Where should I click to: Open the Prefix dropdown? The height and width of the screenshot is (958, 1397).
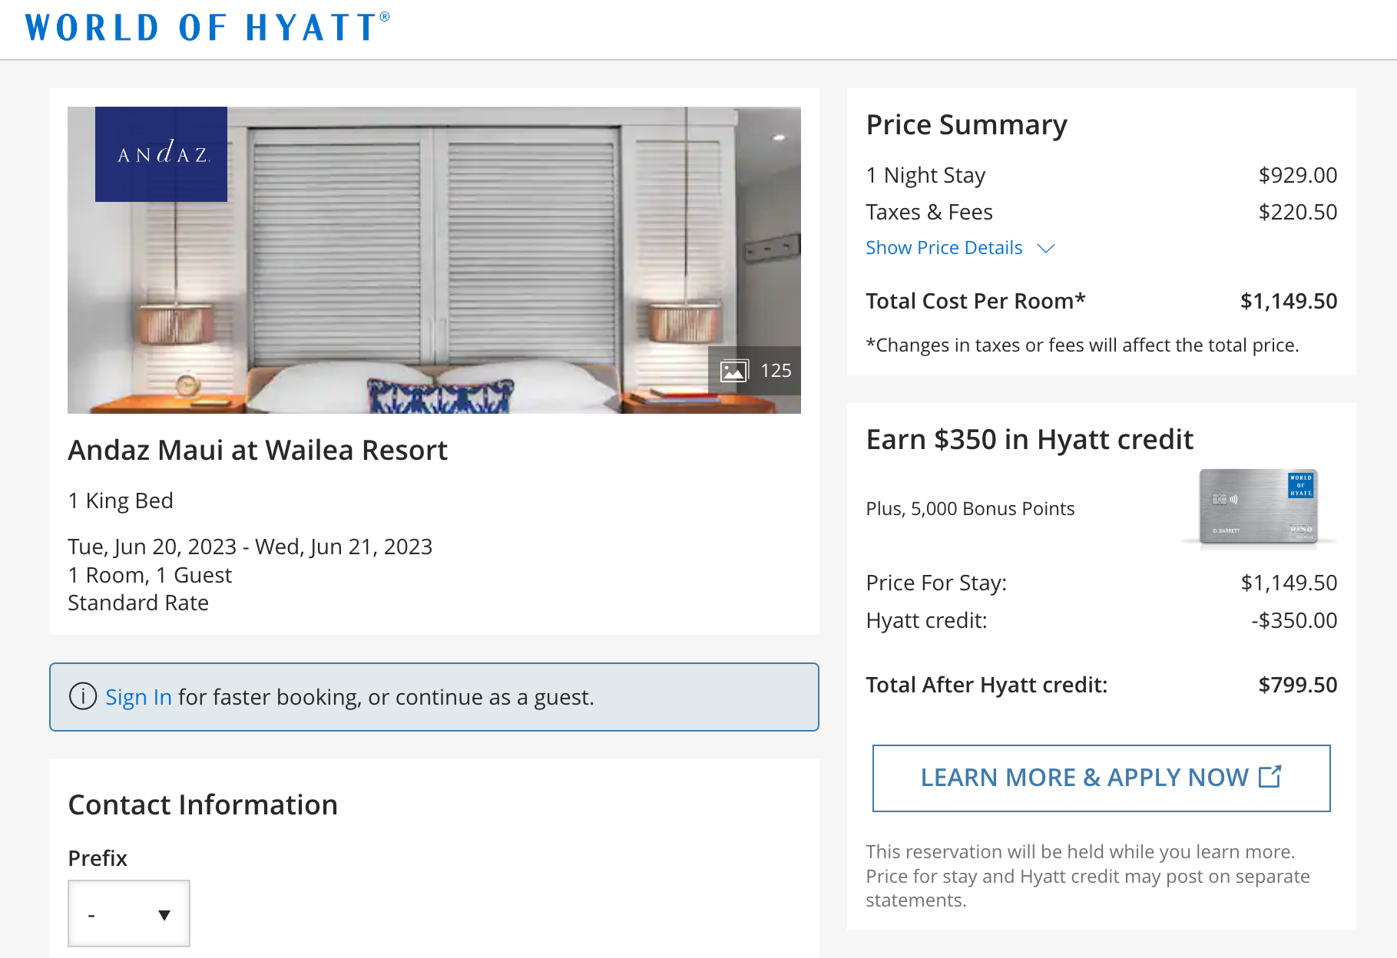click(129, 913)
